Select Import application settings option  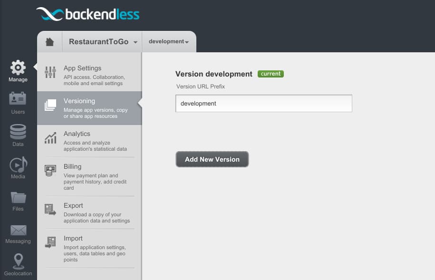(x=89, y=248)
